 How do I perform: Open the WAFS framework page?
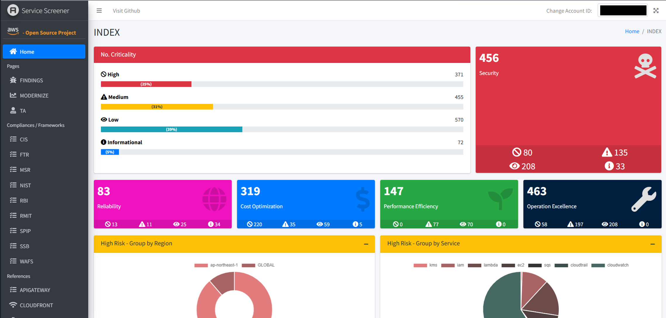[44, 261]
